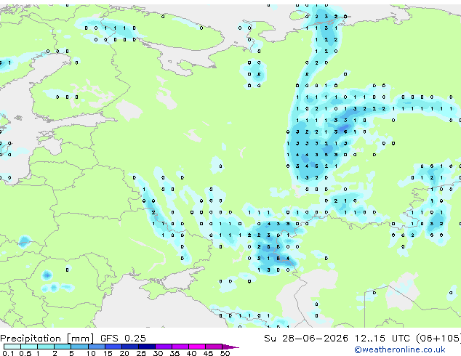Click the '0.1' legend scale label

coord(8,353)
